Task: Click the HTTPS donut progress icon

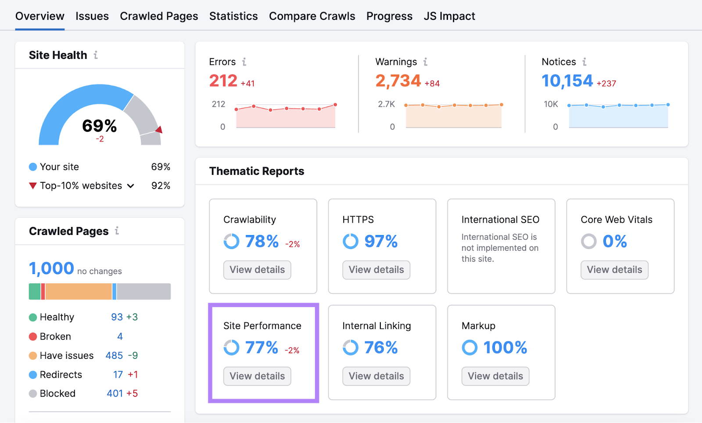Action: [351, 241]
